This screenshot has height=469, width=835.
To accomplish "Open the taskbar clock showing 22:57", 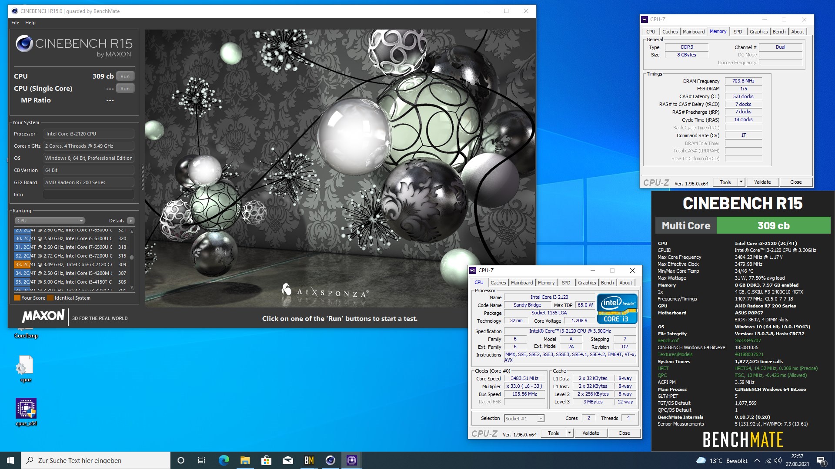I will coord(797,460).
